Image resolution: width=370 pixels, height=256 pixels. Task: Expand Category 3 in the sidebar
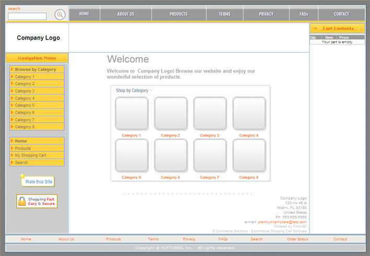37,91
